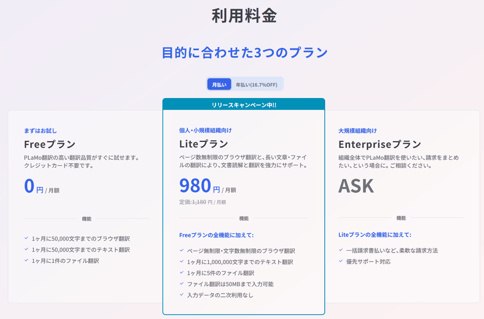
Task: Click checkmark beside 入力データの二次利用なし
Action: (x=181, y=295)
